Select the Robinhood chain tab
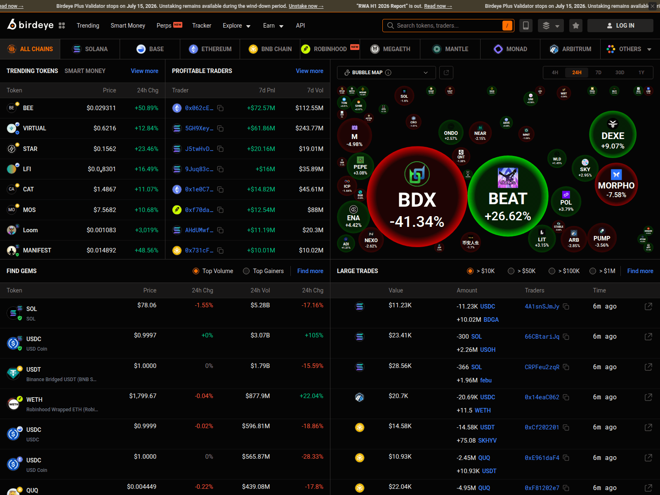 [x=330, y=49]
